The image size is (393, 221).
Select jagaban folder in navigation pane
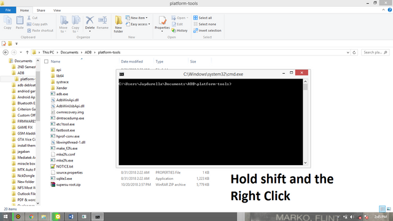coord(21,152)
